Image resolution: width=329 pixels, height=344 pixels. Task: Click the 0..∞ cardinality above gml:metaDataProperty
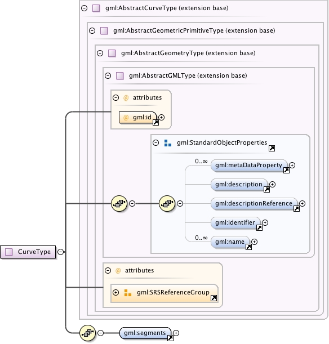pos(201,162)
